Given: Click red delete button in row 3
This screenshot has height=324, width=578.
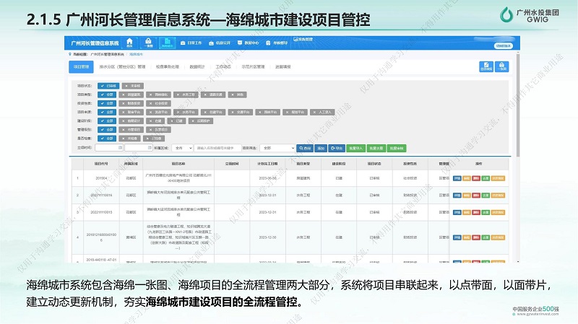Looking at the screenshot, I should coord(476,212).
